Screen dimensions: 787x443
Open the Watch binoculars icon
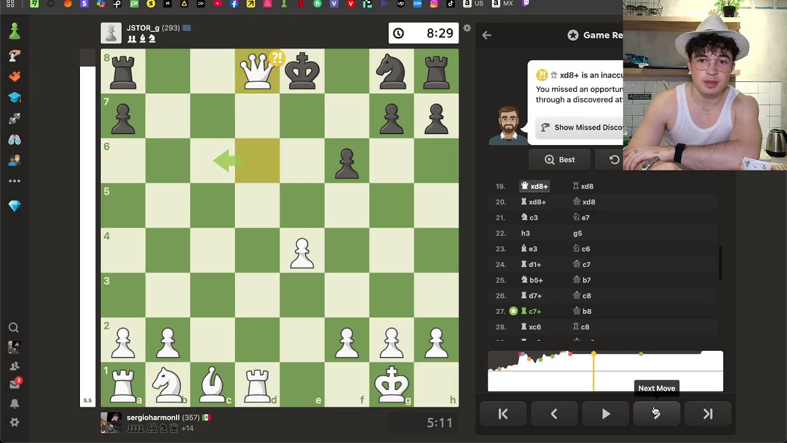click(x=15, y=140)
